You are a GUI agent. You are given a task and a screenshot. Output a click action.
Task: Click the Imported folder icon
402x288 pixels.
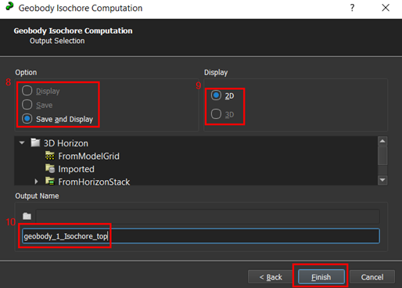click(x=50, y=168)
